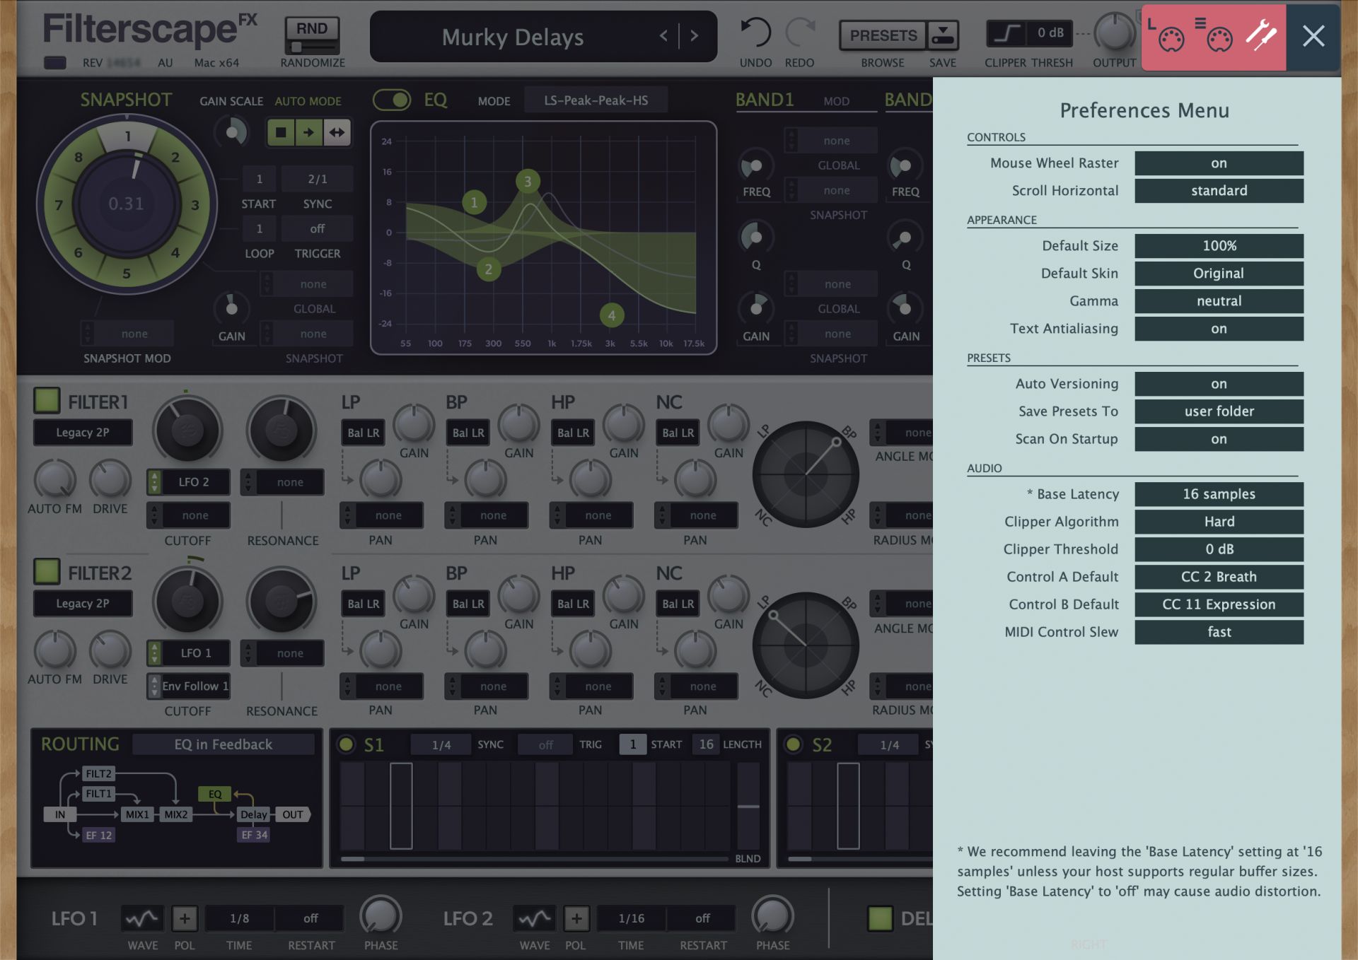Go to the previous preset arrow
Image resolution: width=1358 pixels, height=960 pixels.
point(663,36)
